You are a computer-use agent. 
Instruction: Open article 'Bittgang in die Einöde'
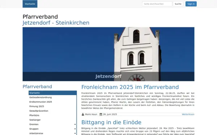tap(111, 122)
